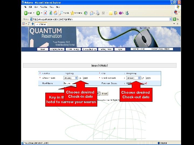Open the Favorites star toolbar button

[x=76, y=13]
